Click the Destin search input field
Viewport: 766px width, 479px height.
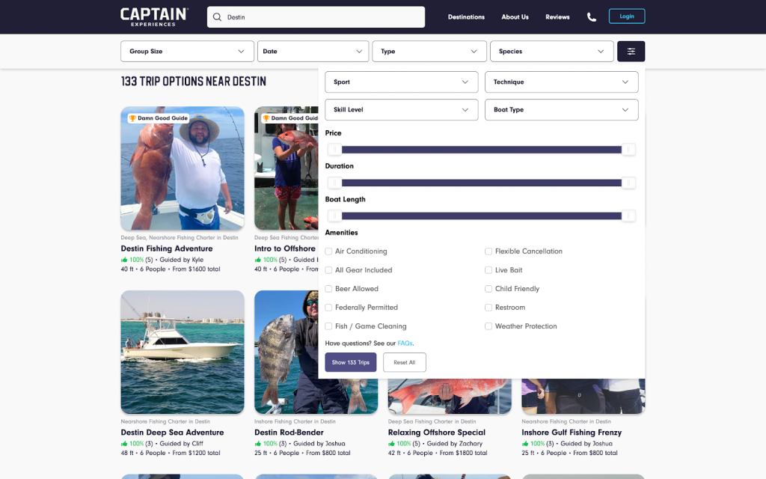point(322,17)
